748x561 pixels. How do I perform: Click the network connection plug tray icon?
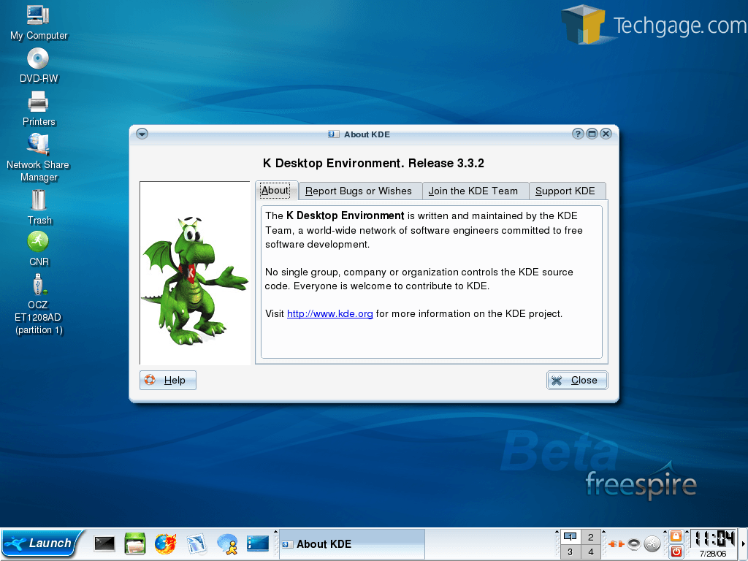(616, 543)
